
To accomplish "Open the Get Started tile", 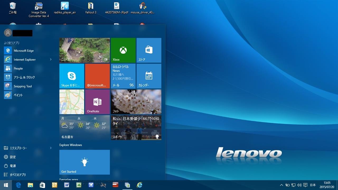I will click(84, 162).
